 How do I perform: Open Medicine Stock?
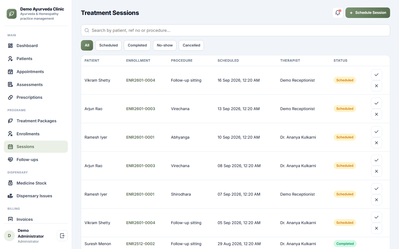coord(36,183)
